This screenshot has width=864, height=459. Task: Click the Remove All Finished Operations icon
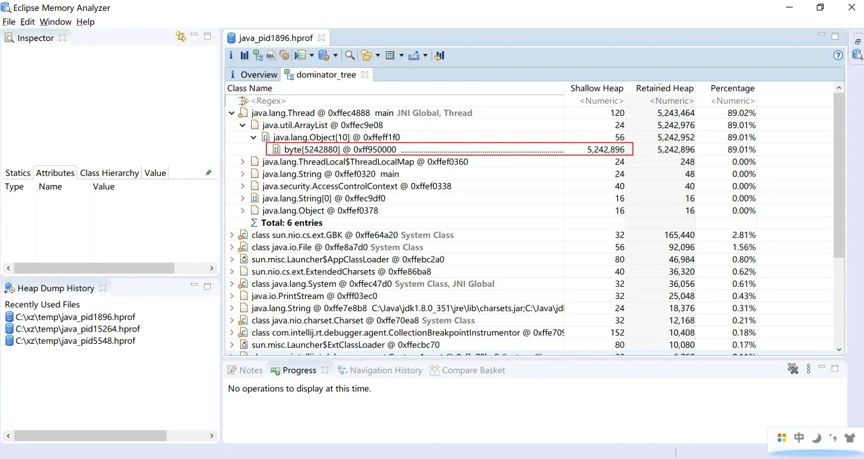pos(793,369)
